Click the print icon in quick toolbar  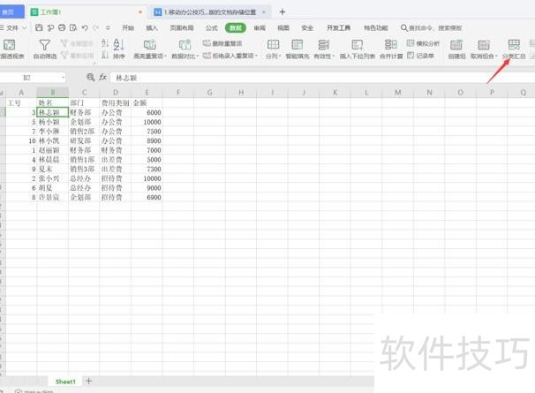62,27
